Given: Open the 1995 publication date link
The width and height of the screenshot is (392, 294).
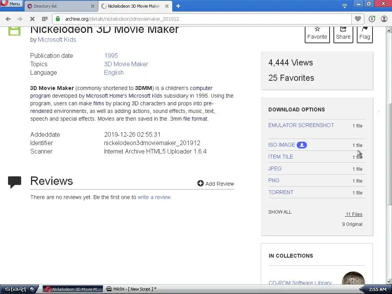Looking at the screenshot, I should coord(111,56).
